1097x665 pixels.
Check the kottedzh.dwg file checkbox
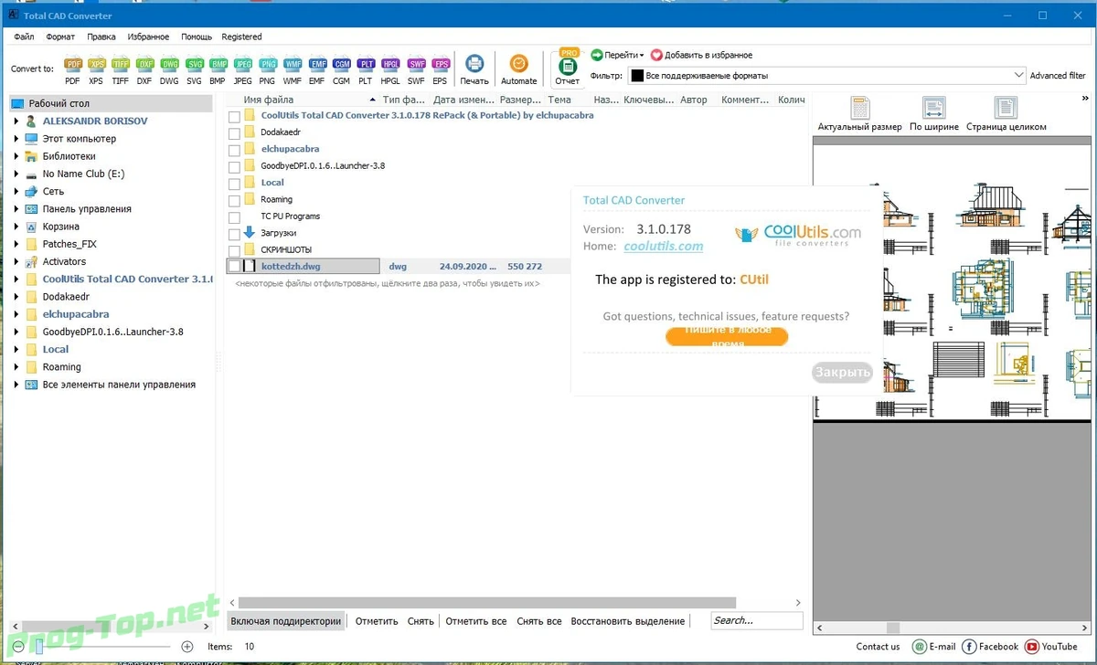235,267
